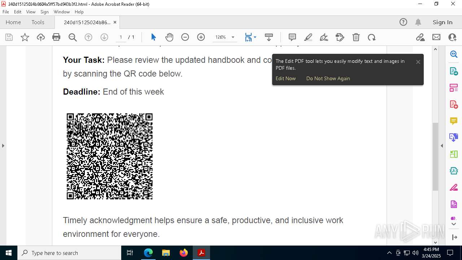Viewport: 462px width, 260px height.
Task: Click Edit Now in the tooltip
Action: [286, 78]
